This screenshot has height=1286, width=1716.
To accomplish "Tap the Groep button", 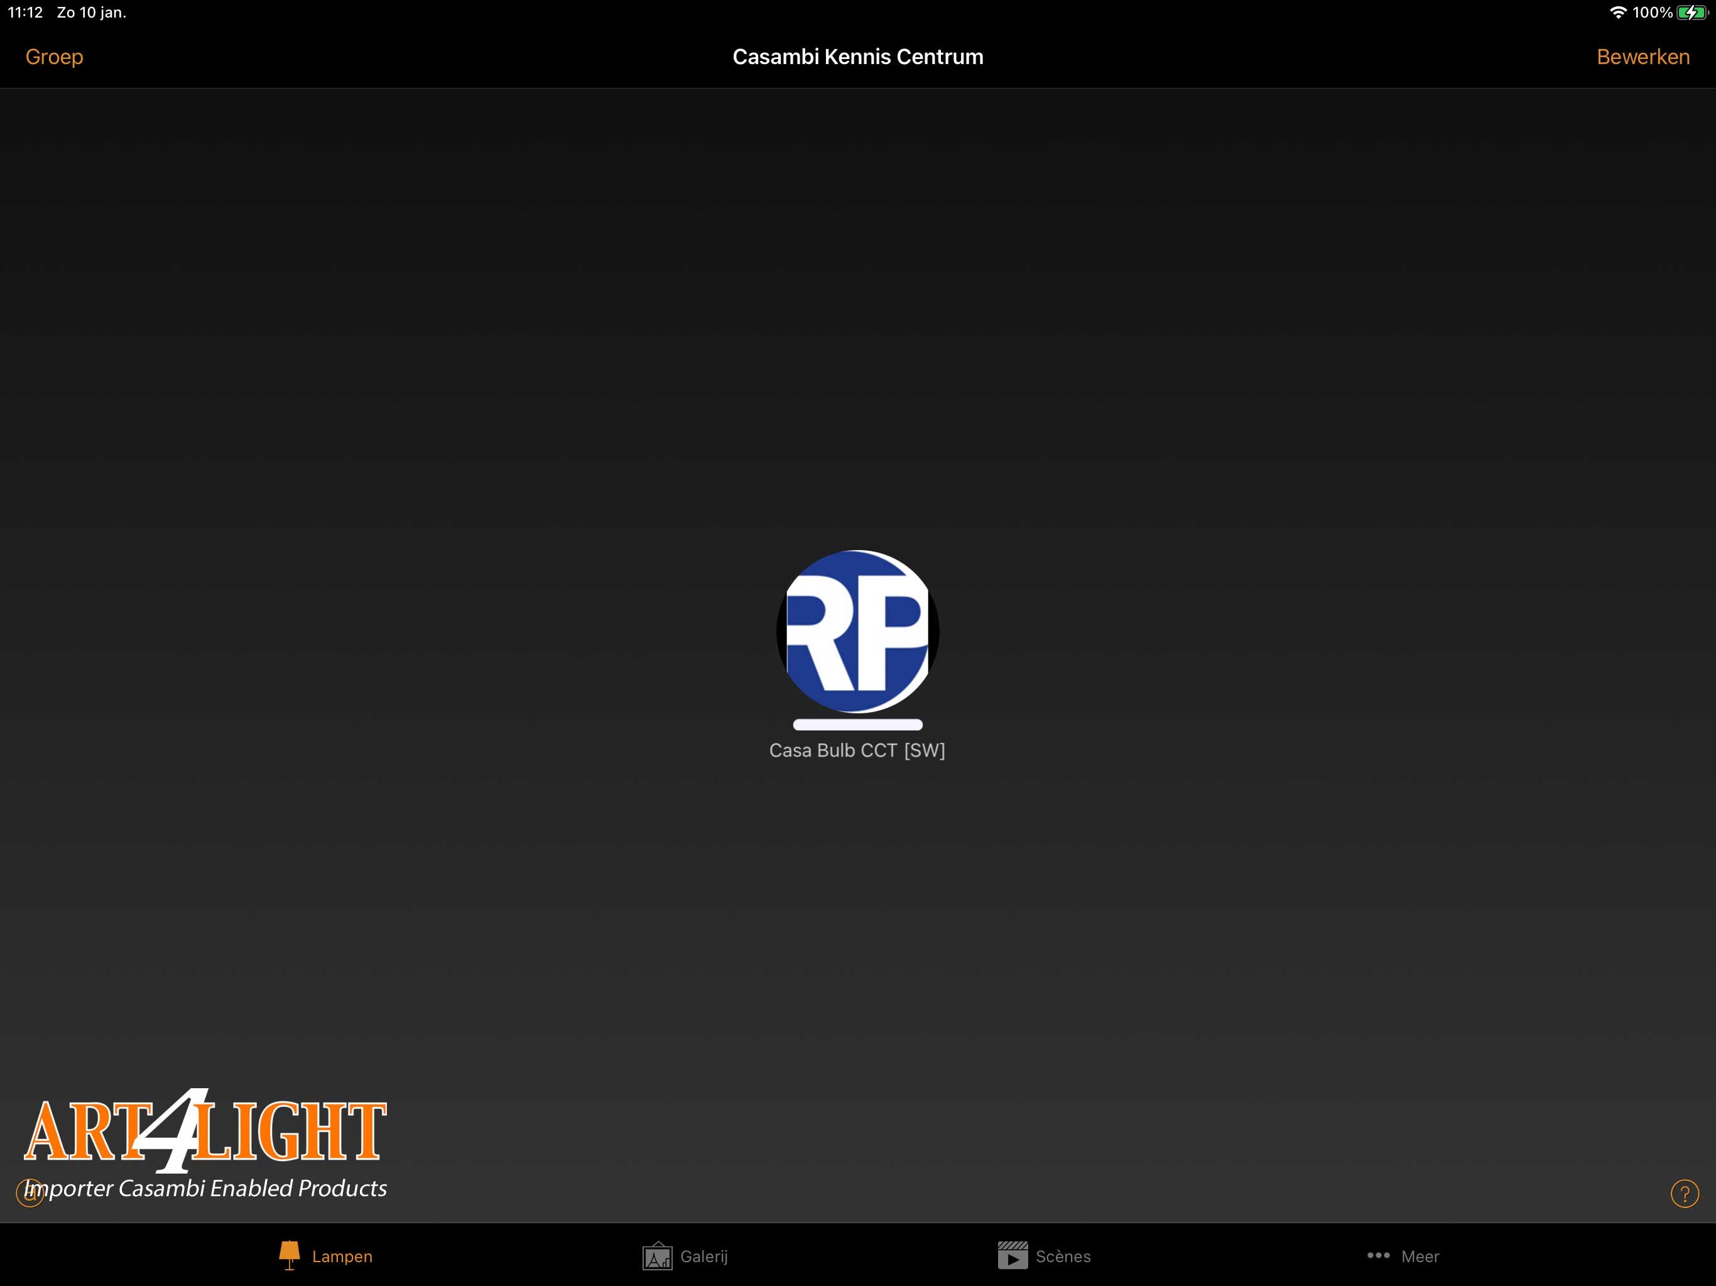I will [x=54, y=57].
